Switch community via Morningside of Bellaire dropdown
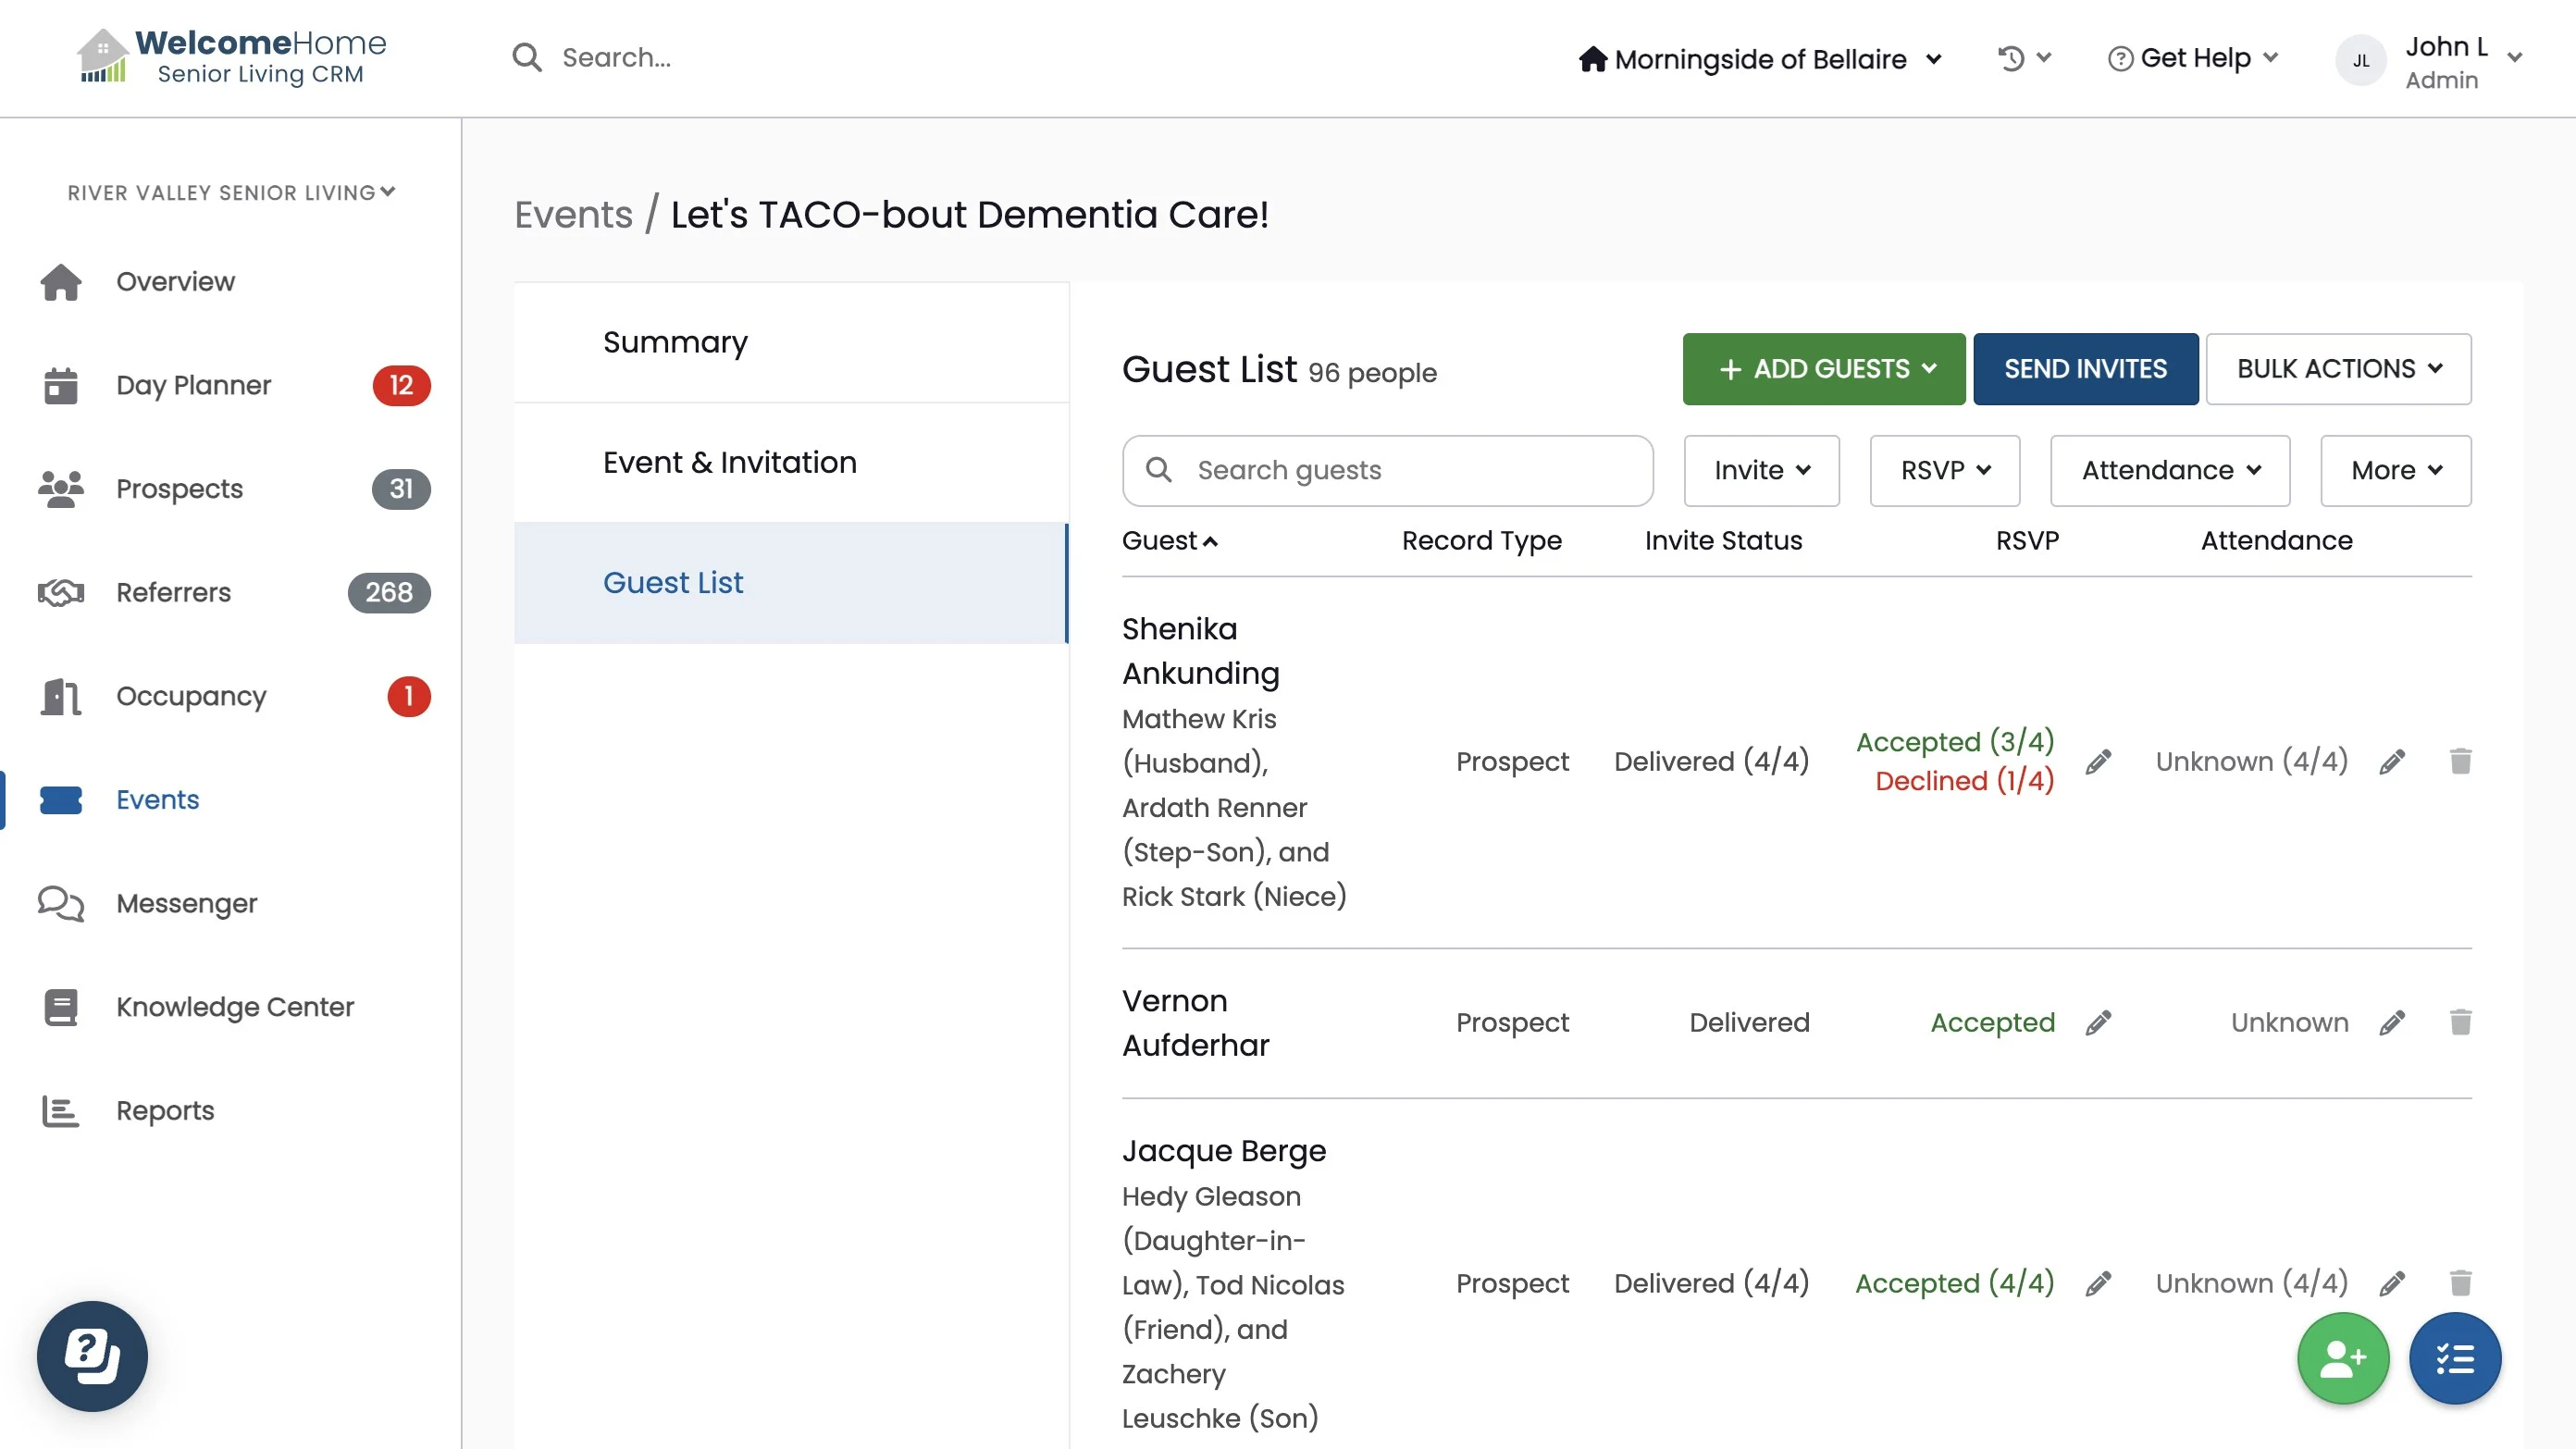The image size is (2576, 1449). pos(1760,59)
